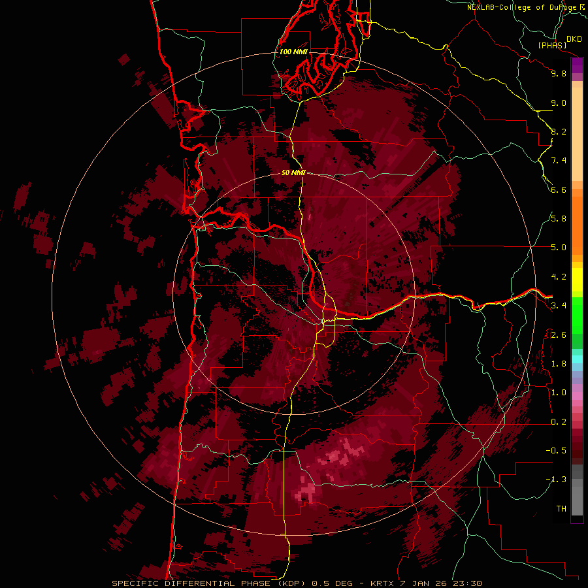Pick the cyan segment of the color bar
588x588 pixels.
point(577,359)
